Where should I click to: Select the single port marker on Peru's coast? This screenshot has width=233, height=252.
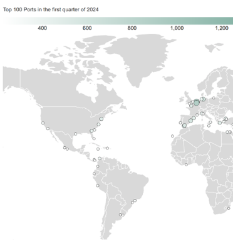(98, 186)
